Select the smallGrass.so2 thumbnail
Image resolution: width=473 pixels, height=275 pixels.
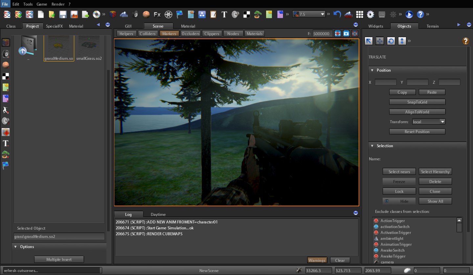click(x=89, y=48)
